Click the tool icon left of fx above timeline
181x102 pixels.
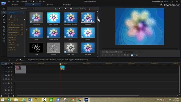(x=9, y=60)
